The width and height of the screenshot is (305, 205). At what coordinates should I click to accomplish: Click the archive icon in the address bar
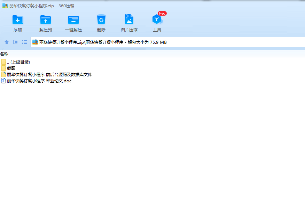pos(35,42)
